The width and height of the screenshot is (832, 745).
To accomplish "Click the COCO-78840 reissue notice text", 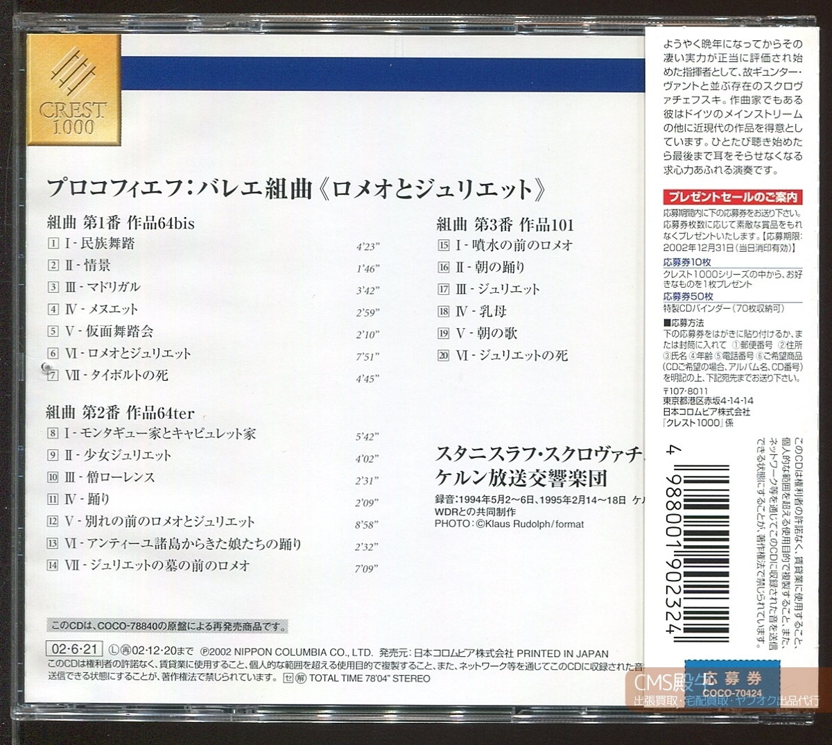I will point(166,623).
